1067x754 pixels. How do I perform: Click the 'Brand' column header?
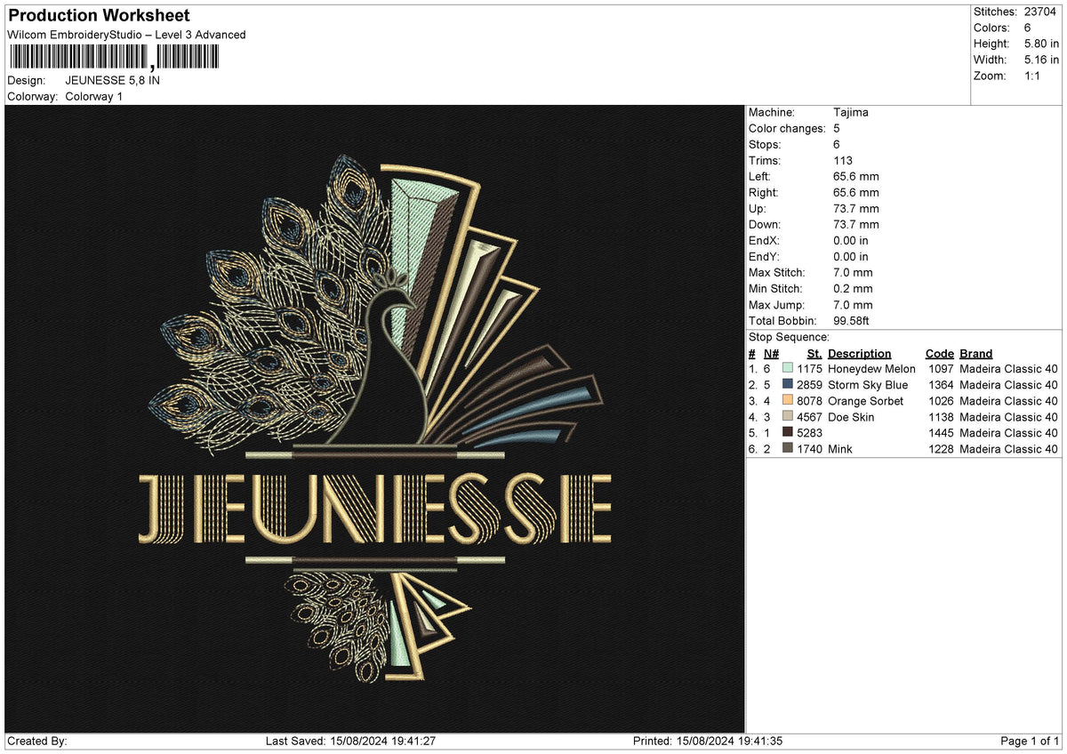click(976, 353)
